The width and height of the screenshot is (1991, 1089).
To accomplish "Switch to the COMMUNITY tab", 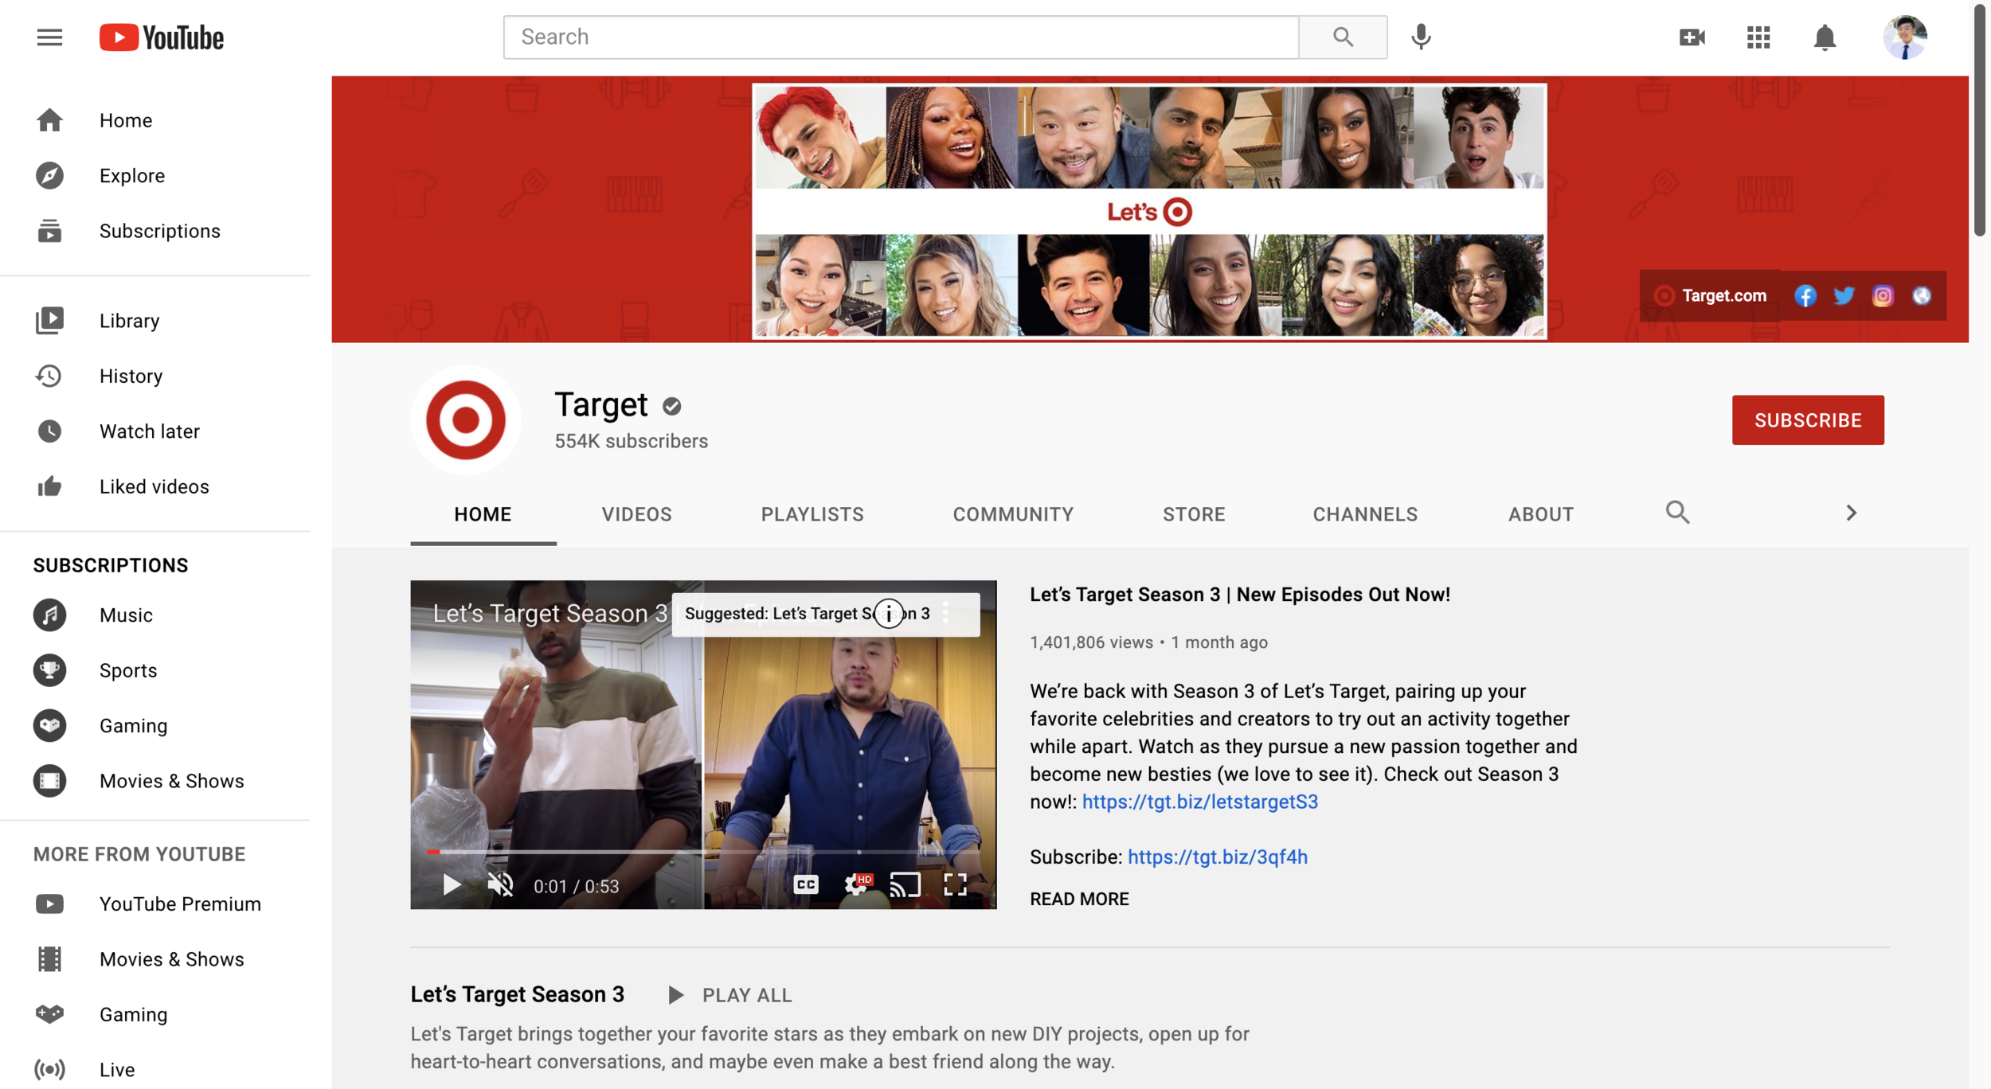I will [x=1013, y=514].
